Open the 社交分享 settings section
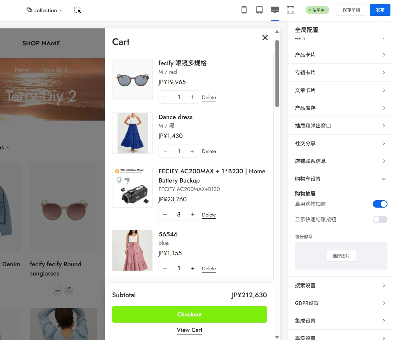Viewport: 393px width, 340px height. click(x=340, y=143)
